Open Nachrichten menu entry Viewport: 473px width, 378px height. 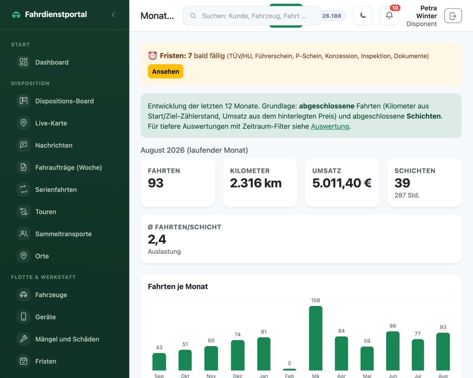(x=64, y=145)
